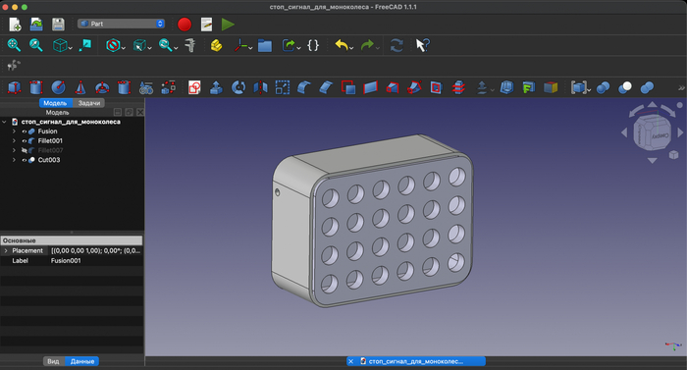
Task: Create a tube primitive
Action: 124,87
